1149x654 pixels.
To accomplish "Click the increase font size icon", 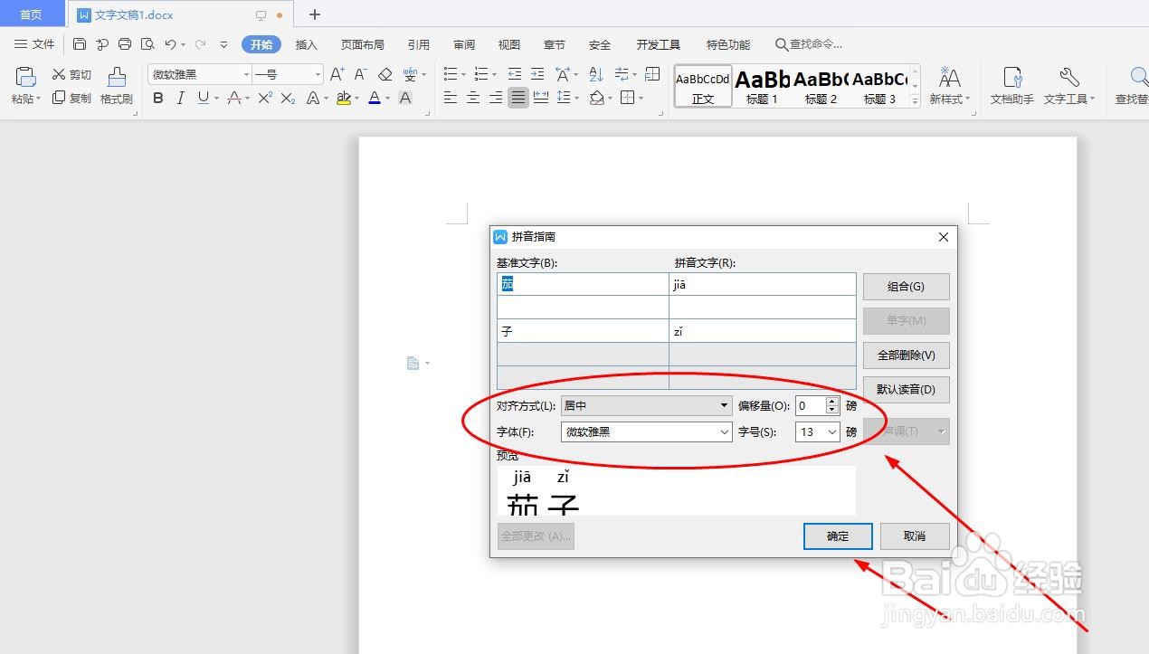I will click(336, 74).
